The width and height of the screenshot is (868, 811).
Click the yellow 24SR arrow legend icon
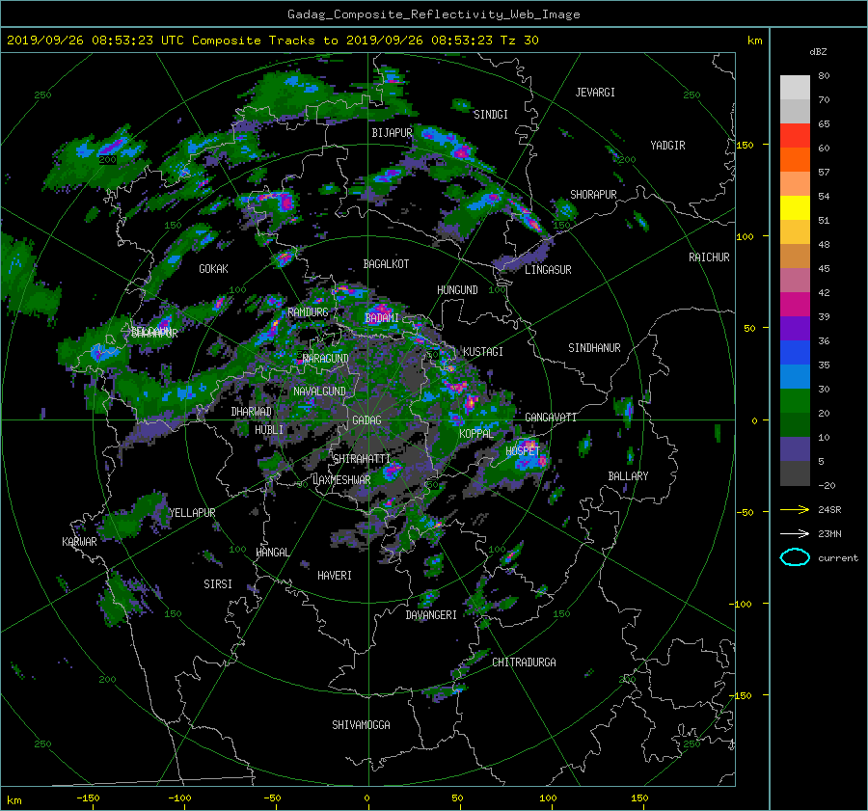[x=795, y=509]
